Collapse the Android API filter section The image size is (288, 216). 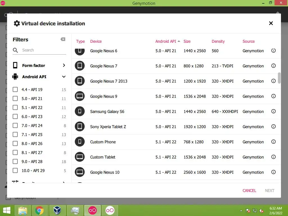coord(64,77)
